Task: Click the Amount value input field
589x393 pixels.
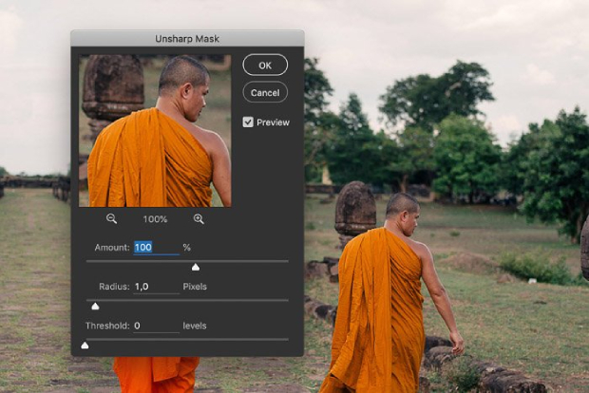Action: [x=156, y=247]
